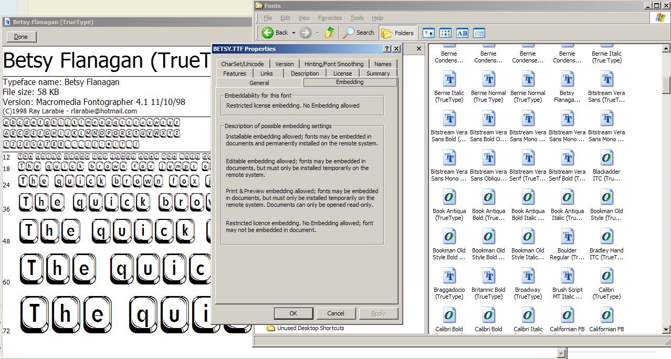Switch to the General tab
Screen dimensions: 671x359
[x=259, y=82]
